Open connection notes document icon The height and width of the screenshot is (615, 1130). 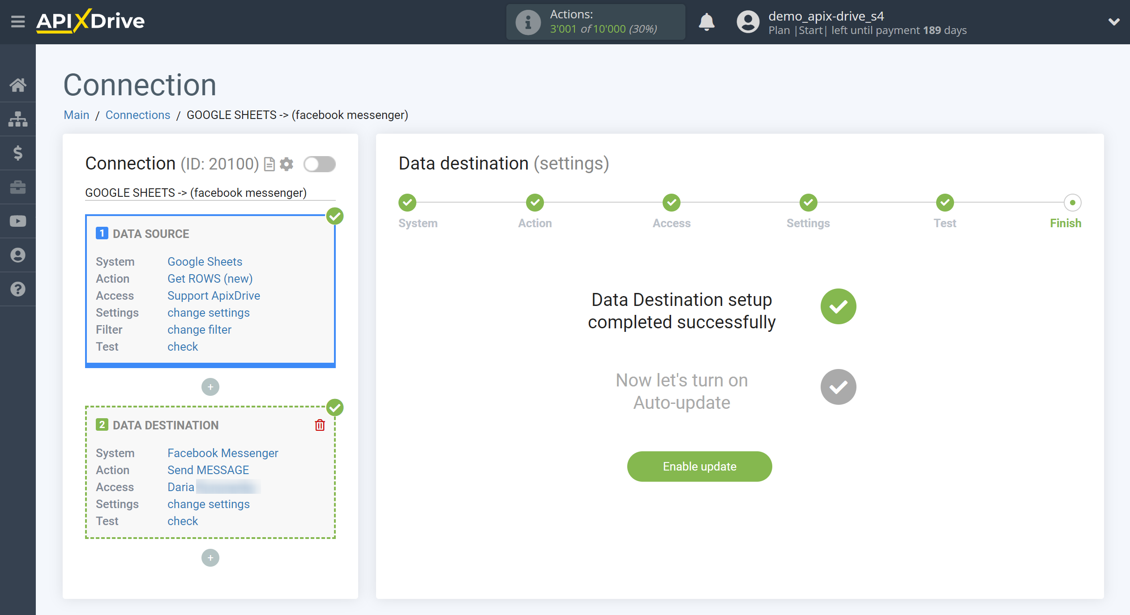tap(270, 164)
